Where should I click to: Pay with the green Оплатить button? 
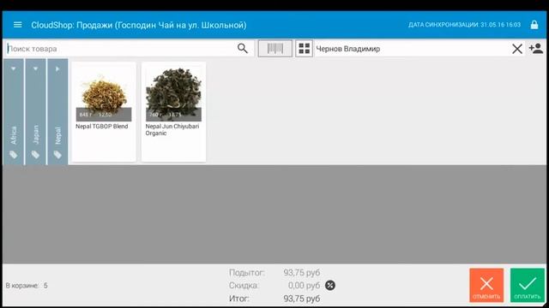(528, 285)
